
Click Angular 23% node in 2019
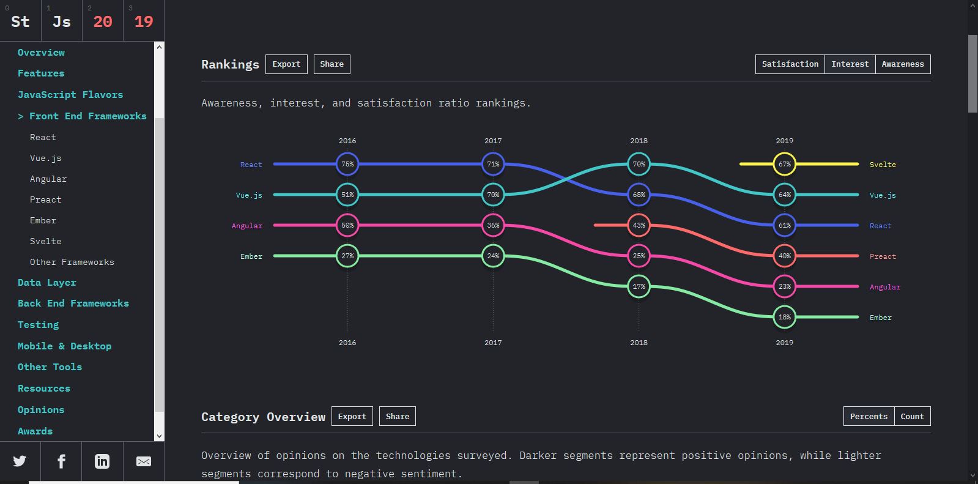click(785, 286)
